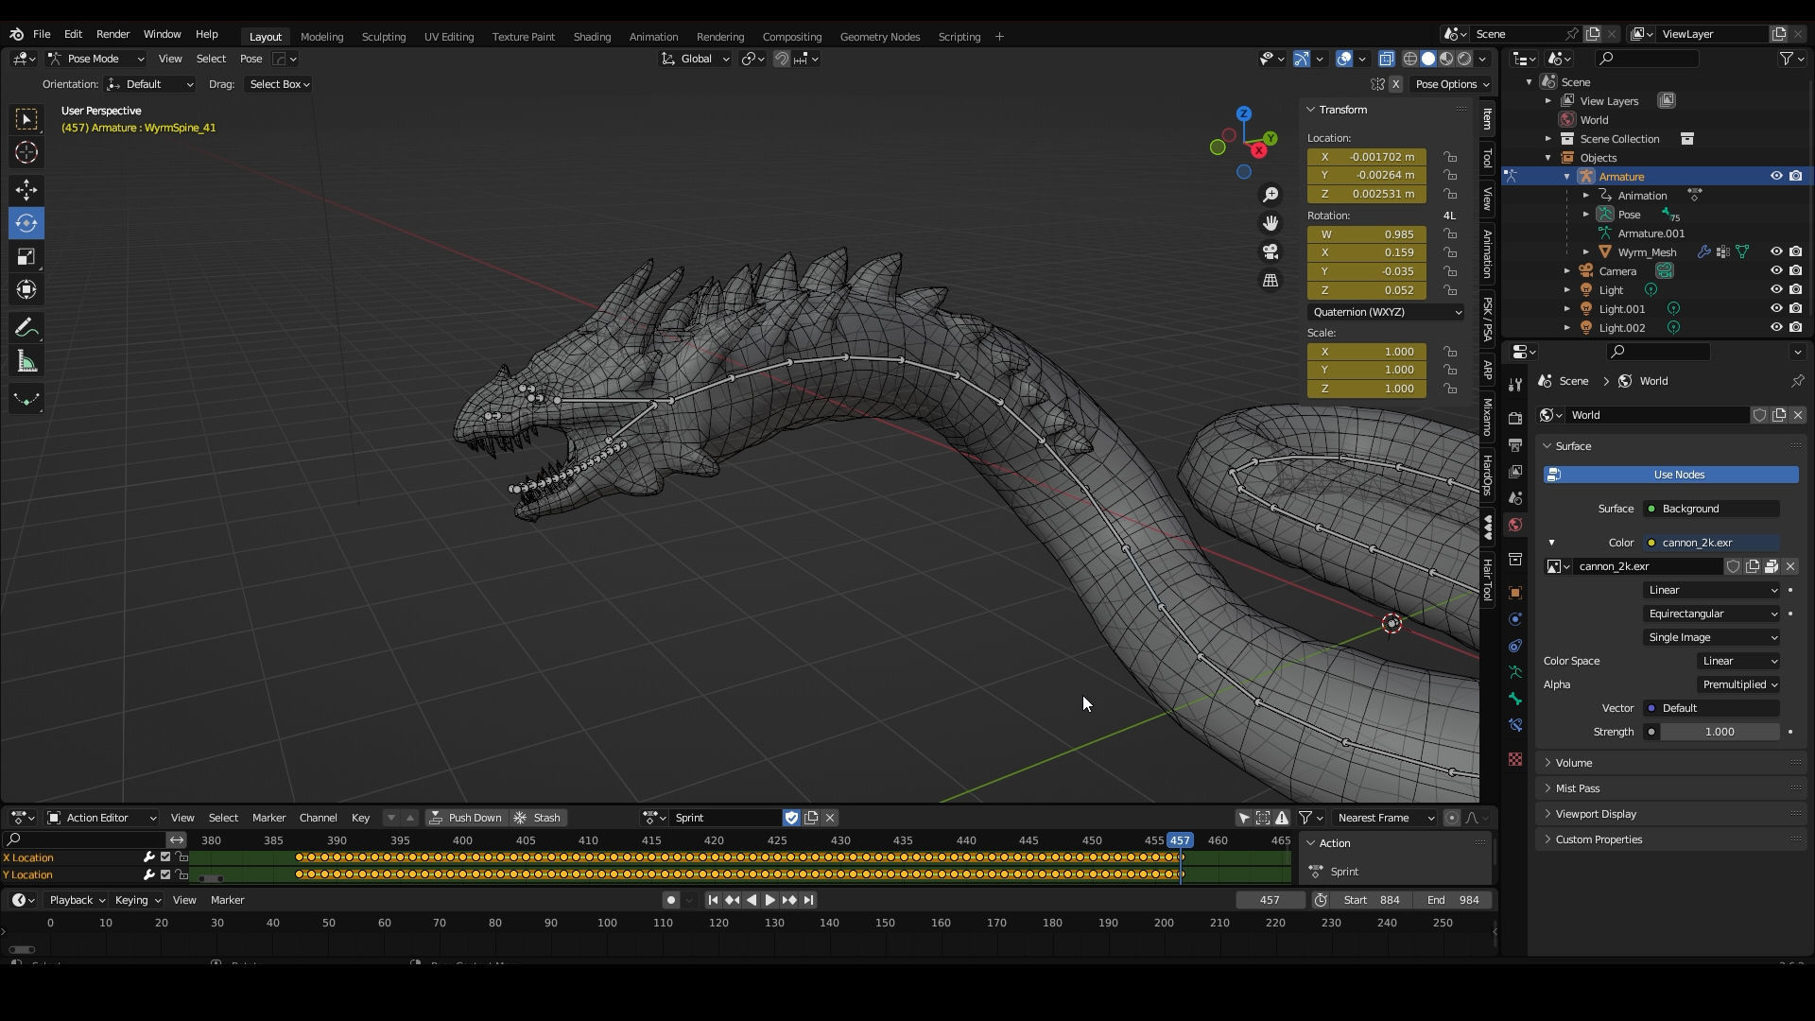Play the animation forward

coord(769,900)
